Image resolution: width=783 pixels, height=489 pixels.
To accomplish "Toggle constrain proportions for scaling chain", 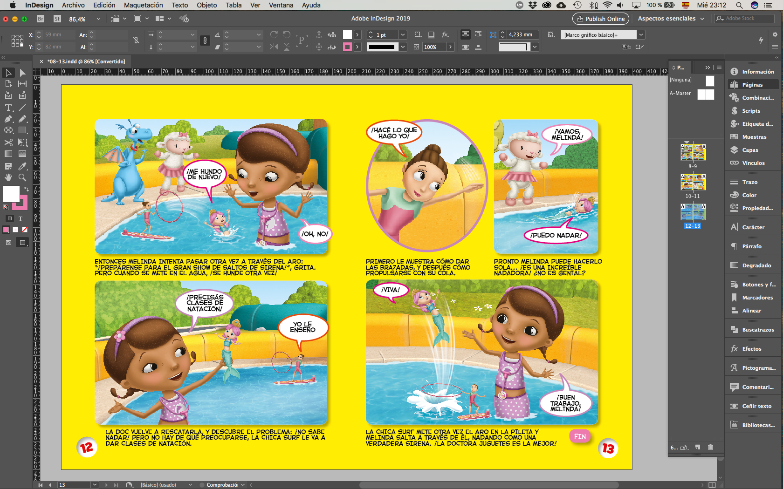I will point(205,41).
